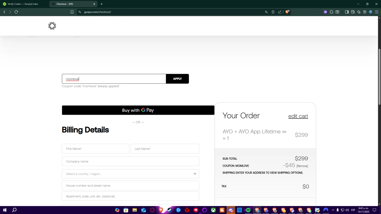The image size is (381, 214).
Task: Reload the checkout page
Action: click(16, 12)
